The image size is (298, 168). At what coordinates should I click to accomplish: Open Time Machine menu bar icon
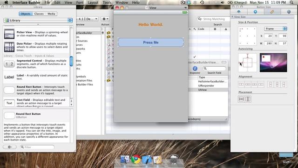202,2
